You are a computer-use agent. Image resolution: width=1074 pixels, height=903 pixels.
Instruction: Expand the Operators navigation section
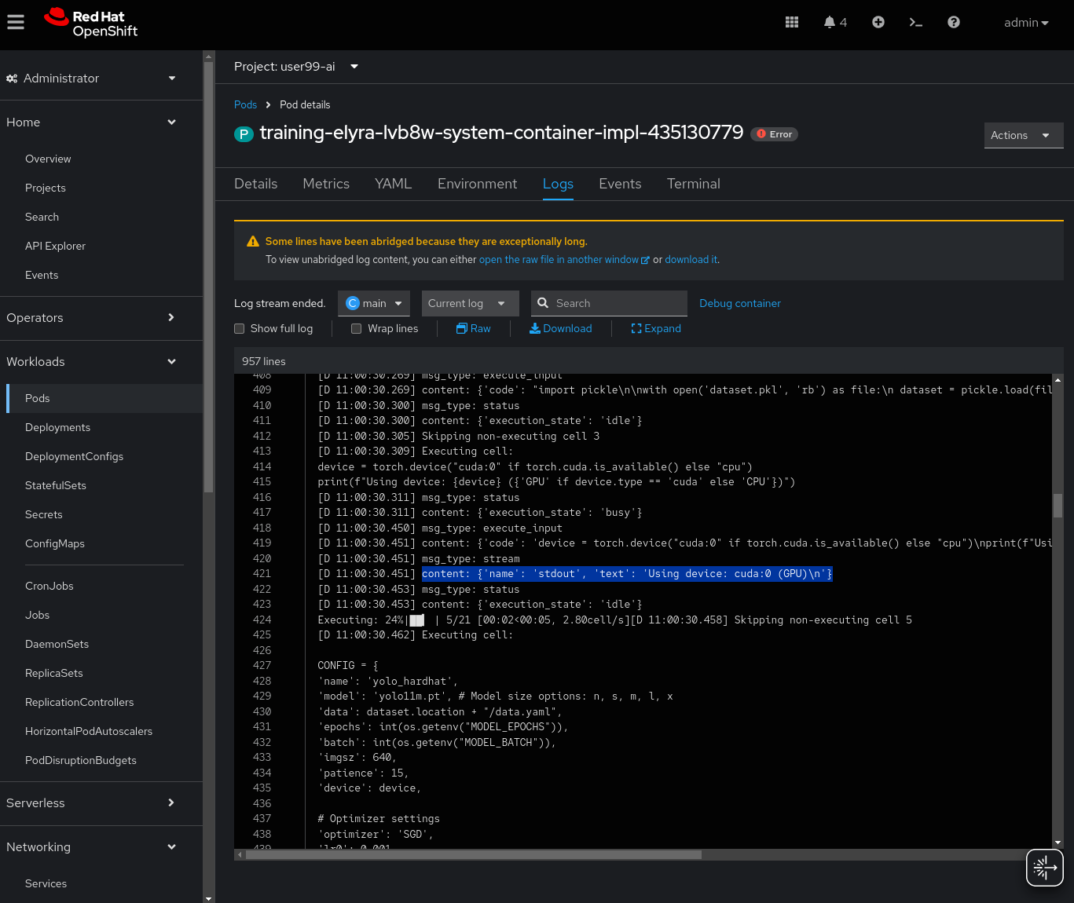91,318
